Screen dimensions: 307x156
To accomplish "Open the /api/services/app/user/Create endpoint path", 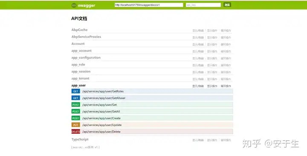I will (101, 118).
